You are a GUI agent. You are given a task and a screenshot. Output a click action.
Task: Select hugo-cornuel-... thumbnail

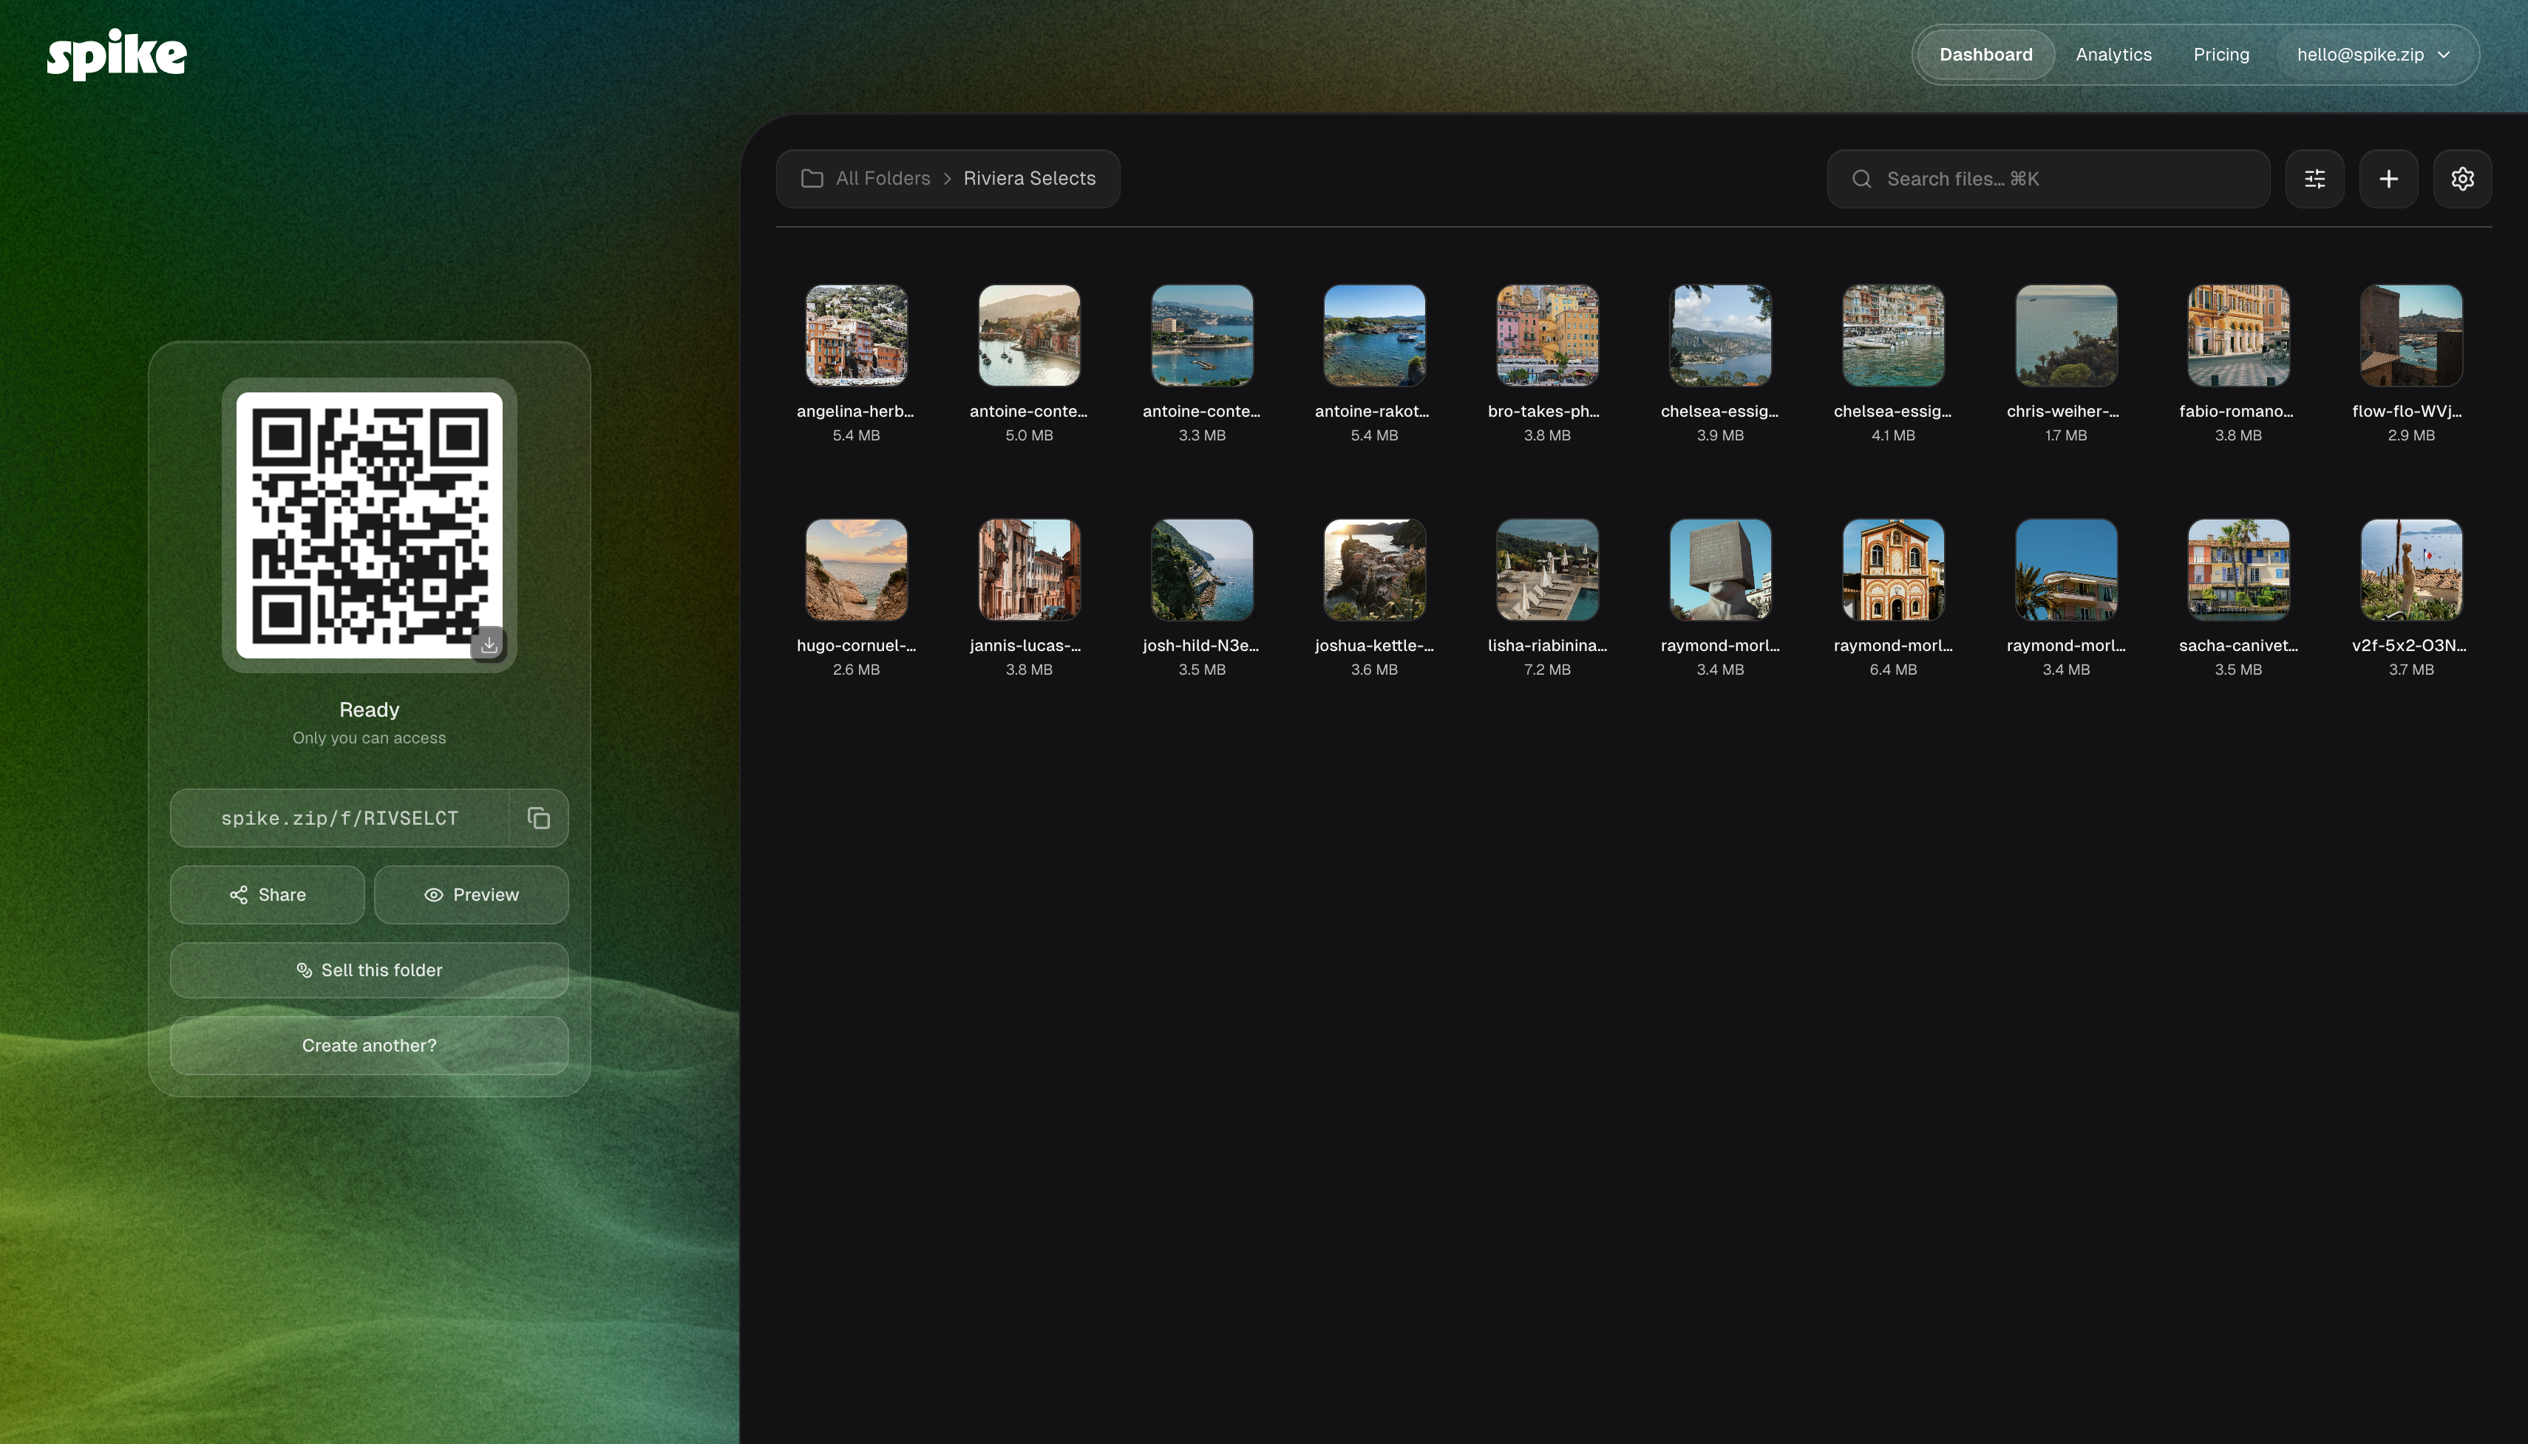click(856, 569)
